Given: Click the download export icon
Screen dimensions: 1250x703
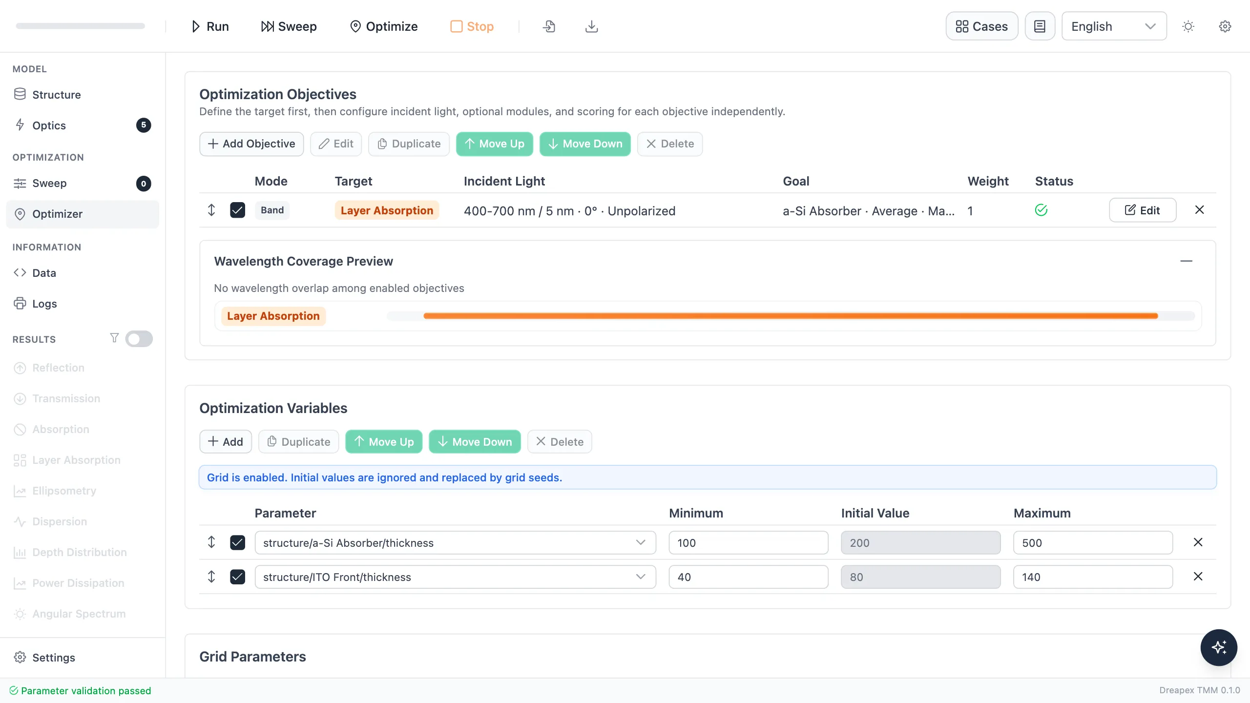Looking at the screenshot, I should tap(591, 26).
